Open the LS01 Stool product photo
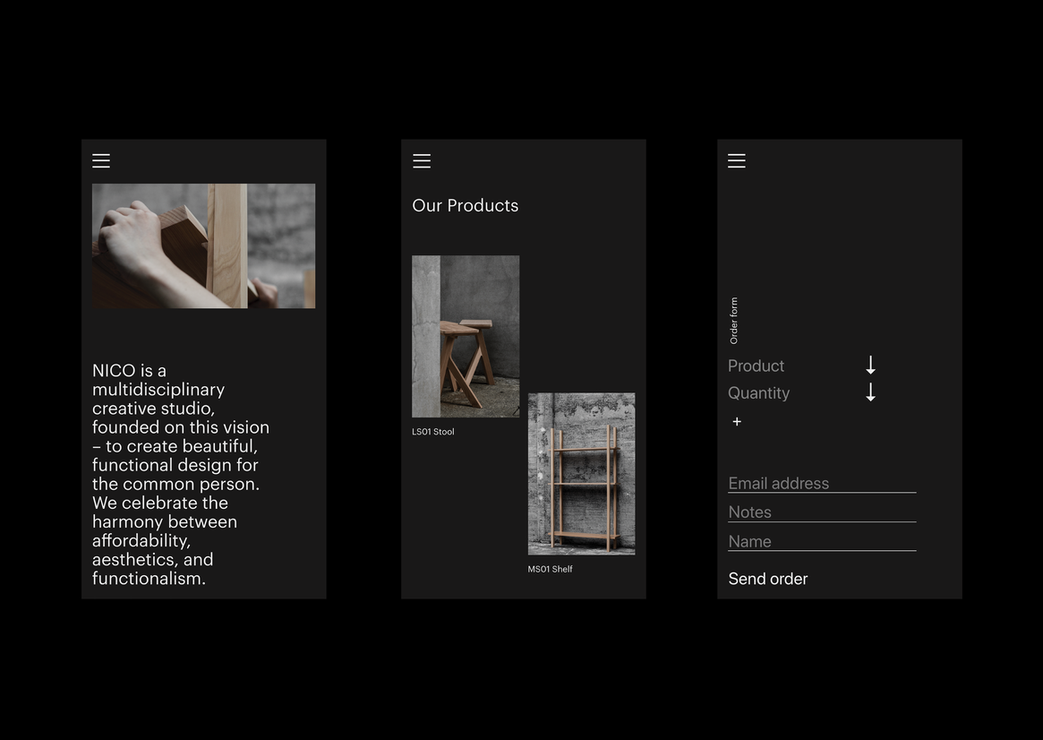The height and width of the screenshot is (740, 1043). [x=466, y=336]
